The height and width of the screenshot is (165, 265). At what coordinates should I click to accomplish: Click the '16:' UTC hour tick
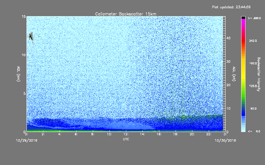click(x=159, y=134)
